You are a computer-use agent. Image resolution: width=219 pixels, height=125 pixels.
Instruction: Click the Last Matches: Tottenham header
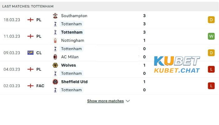click(x=28, y=6)
